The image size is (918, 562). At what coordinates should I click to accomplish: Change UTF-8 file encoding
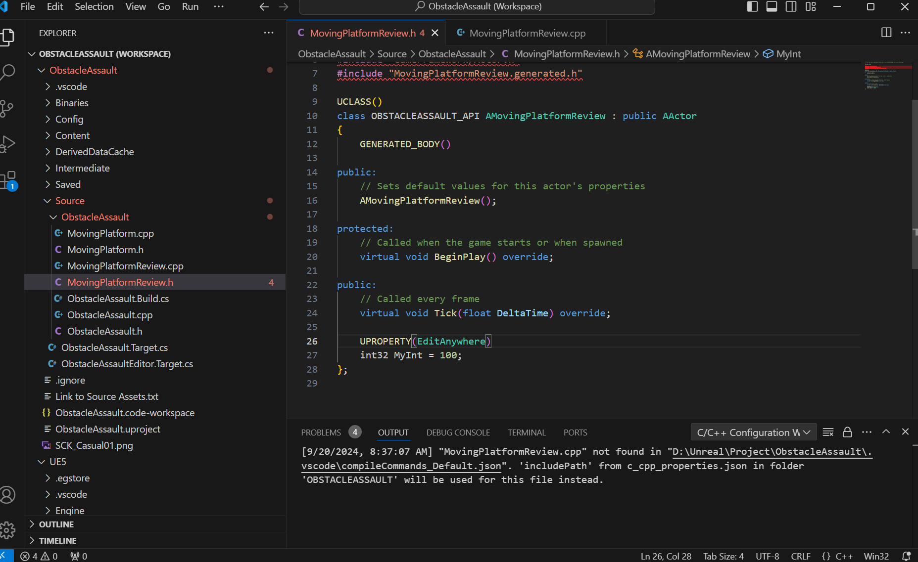pyautogui.click(x=767, y=556)
